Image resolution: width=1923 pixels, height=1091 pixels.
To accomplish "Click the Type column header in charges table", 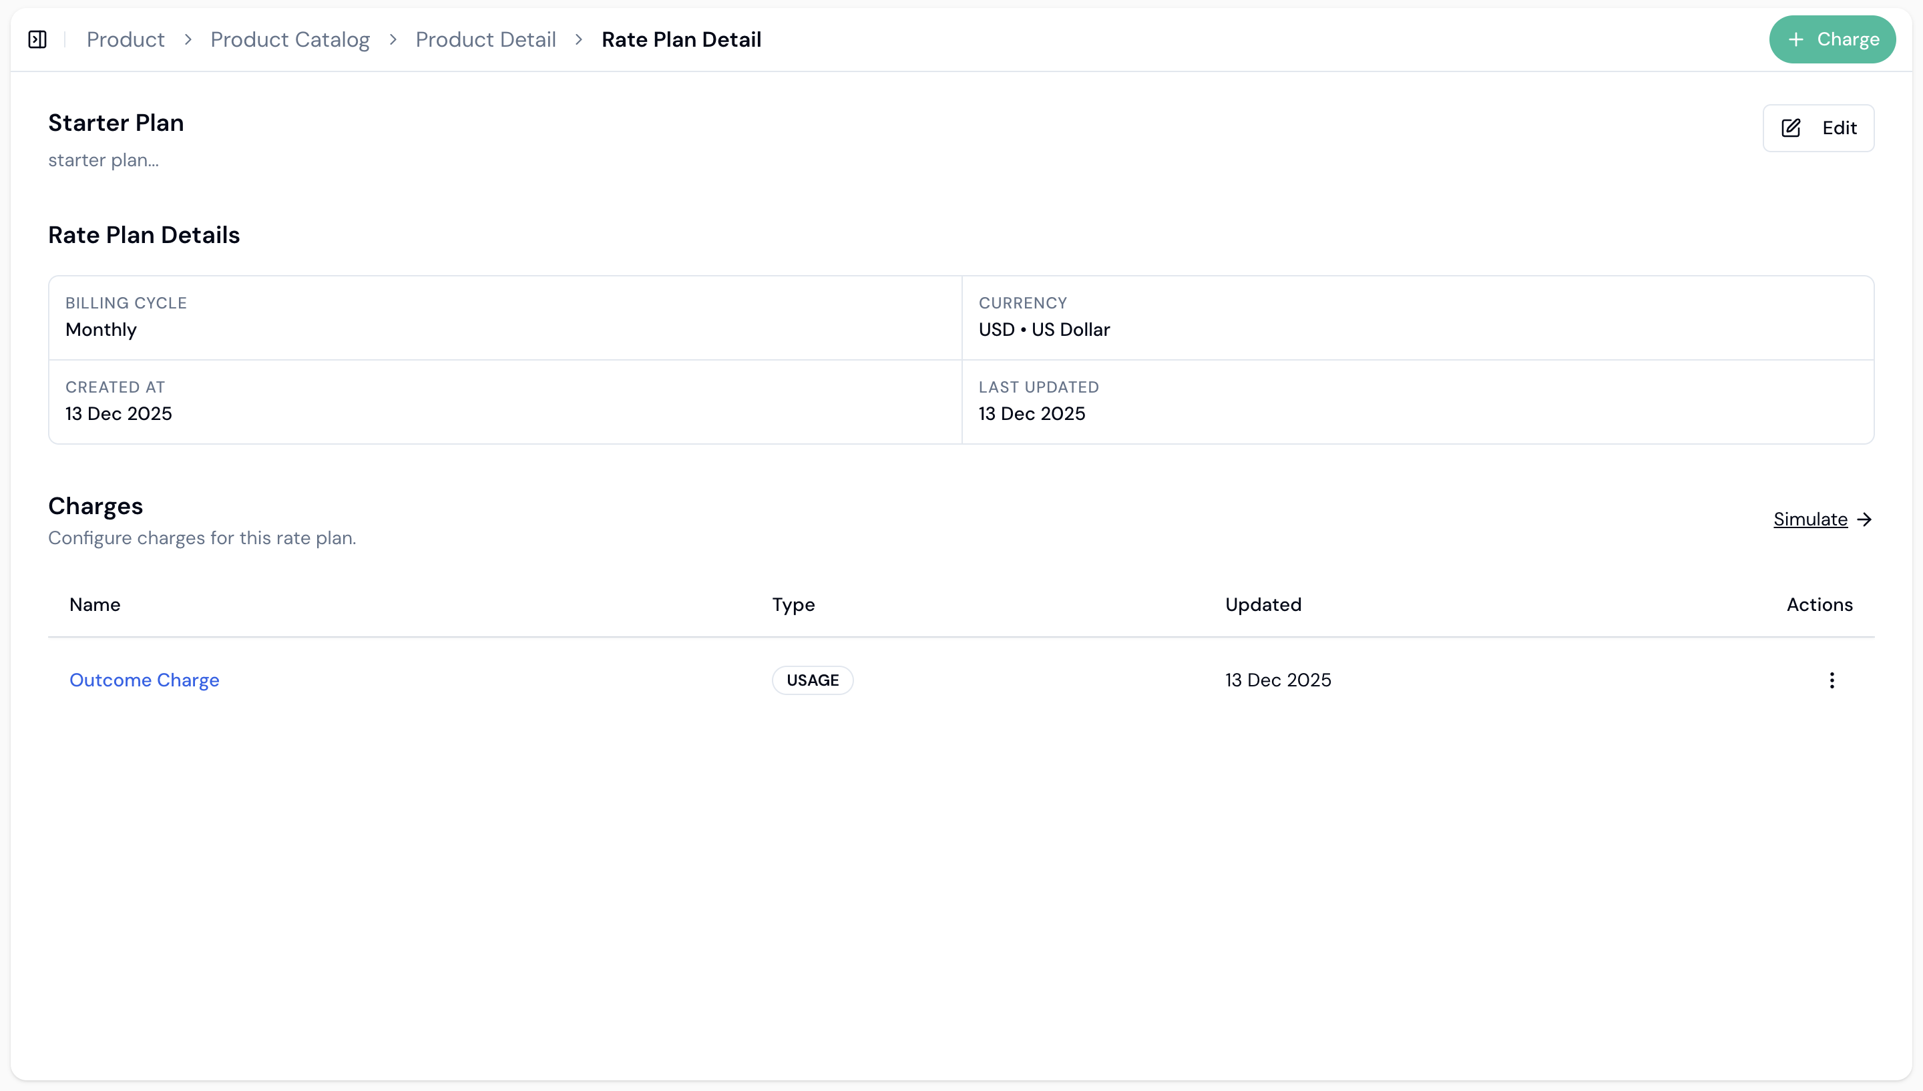I will [x=793, y=604].
